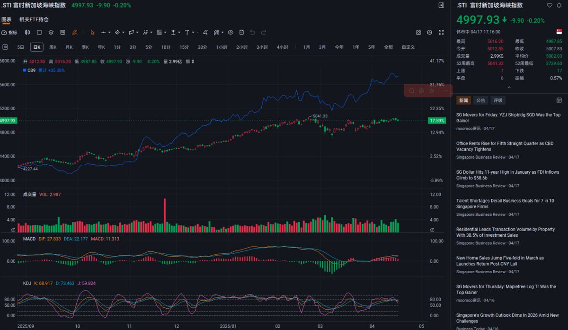The image size is (568, 330).
Task: Select the 月K timeframe
Action: [x=69, y=47]
